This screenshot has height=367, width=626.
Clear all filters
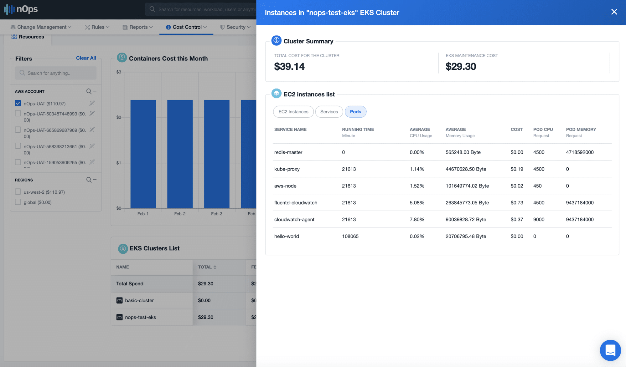tap(86, 58)
